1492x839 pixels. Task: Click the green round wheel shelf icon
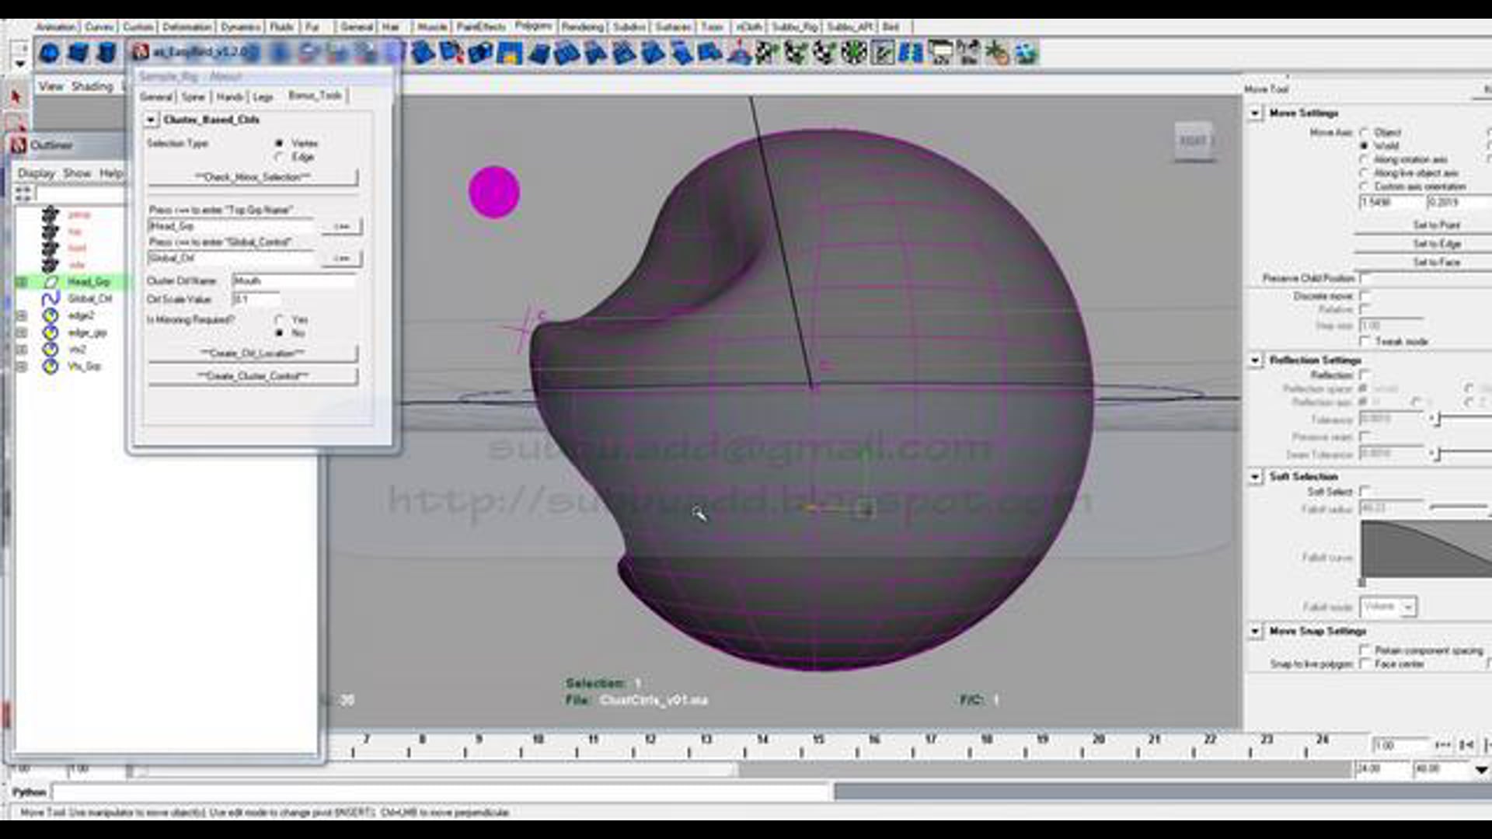[x=853, y=53]
